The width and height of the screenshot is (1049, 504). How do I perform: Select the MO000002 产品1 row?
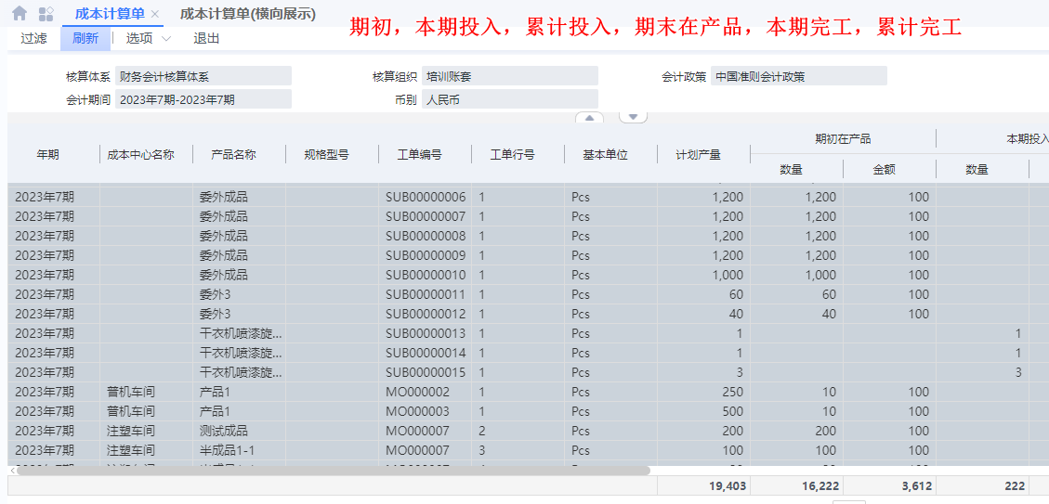417,392
